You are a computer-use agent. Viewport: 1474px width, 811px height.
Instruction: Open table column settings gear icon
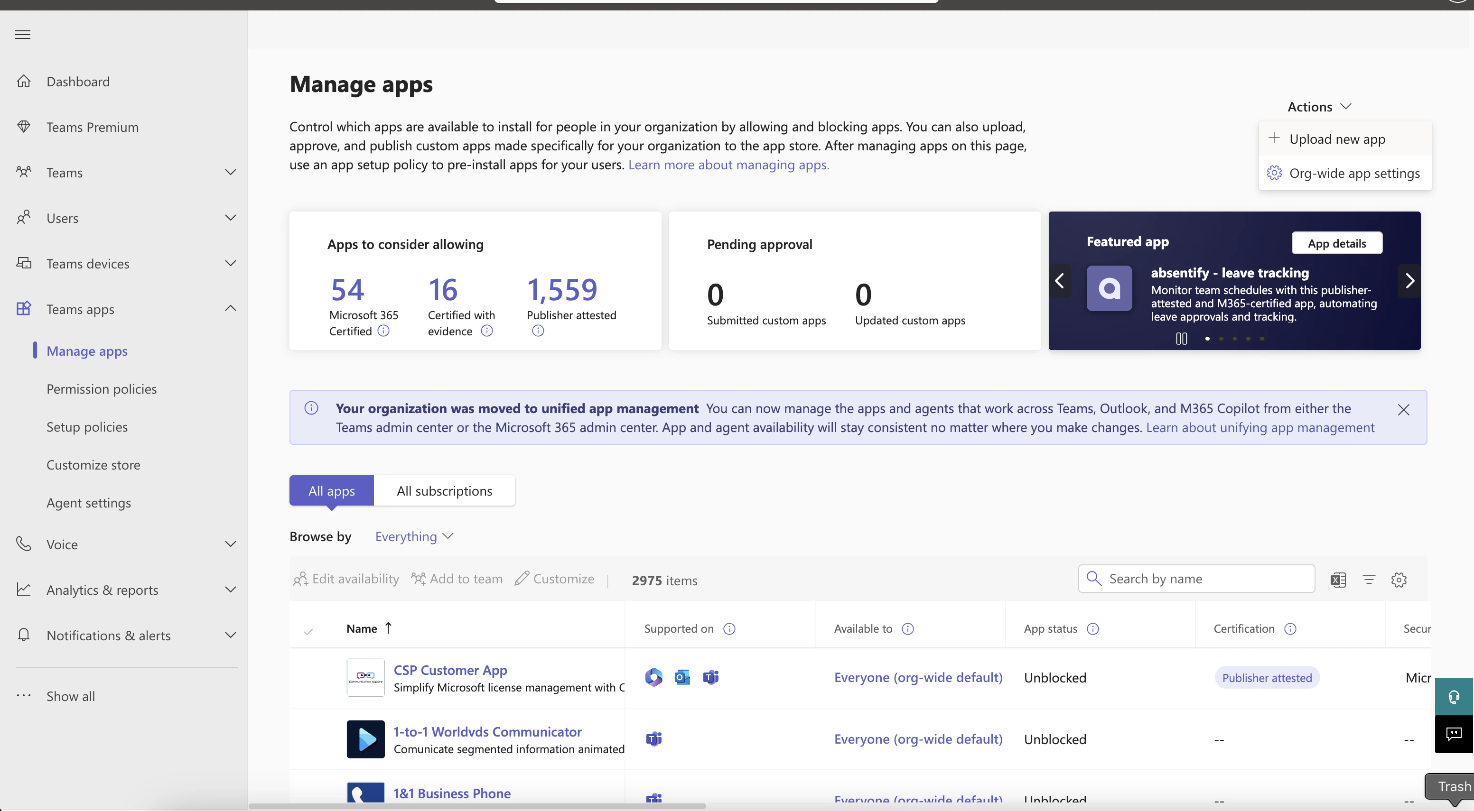pyautogui.click(x=1399, y=580)
